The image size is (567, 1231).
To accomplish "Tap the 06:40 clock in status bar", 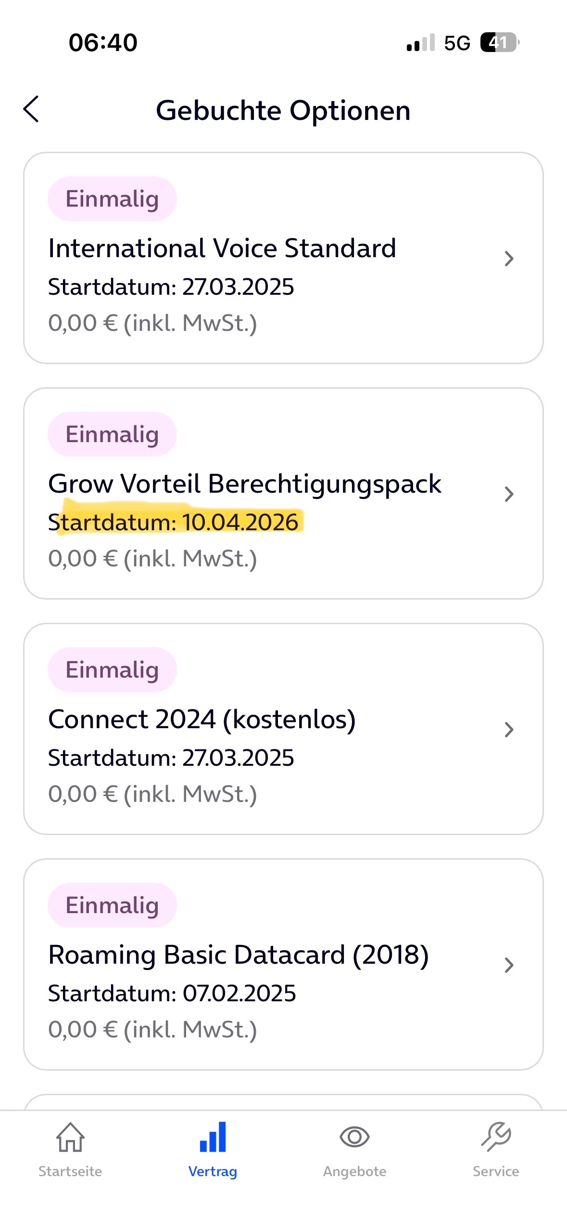I will click(x=103, y=42).
